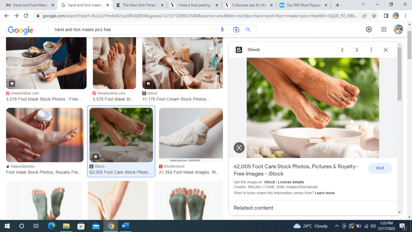Open the white foot mask sock thumbnail
Image resolution: width=412 pixels, height=232 pixels.
click(191, 134)
